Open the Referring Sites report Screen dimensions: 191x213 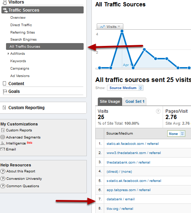(x=23, y=32)
